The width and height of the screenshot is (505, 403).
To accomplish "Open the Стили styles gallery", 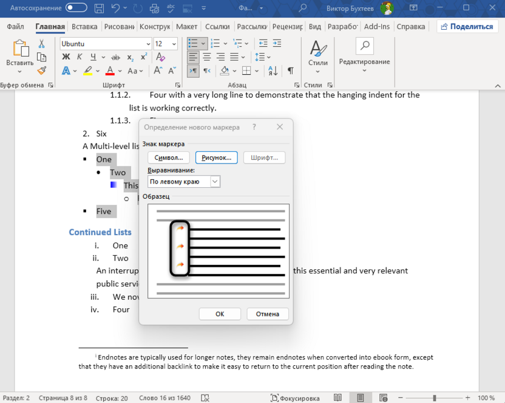I will (x=318, y=57).
